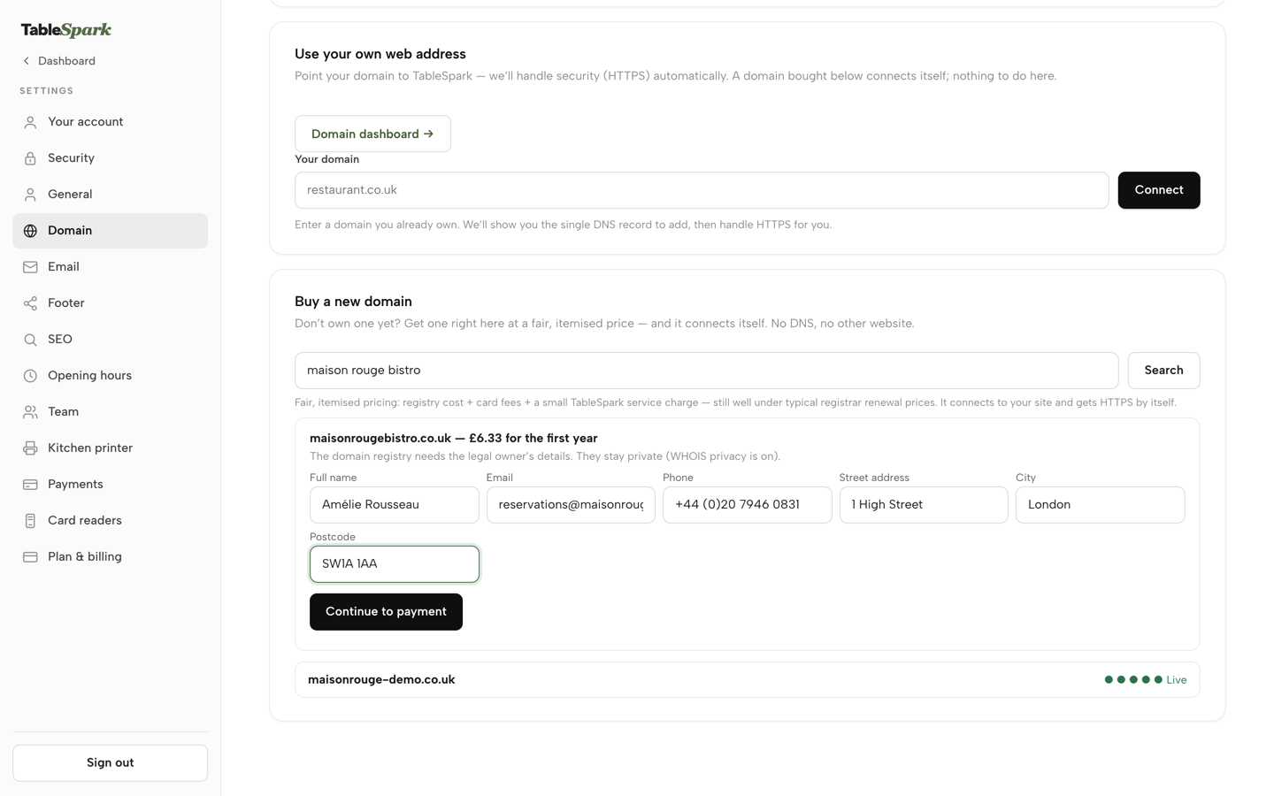The height and width of the screenshot is (796, 1274).
Task: Open the Opening hours settings
Action: [110, 376]
